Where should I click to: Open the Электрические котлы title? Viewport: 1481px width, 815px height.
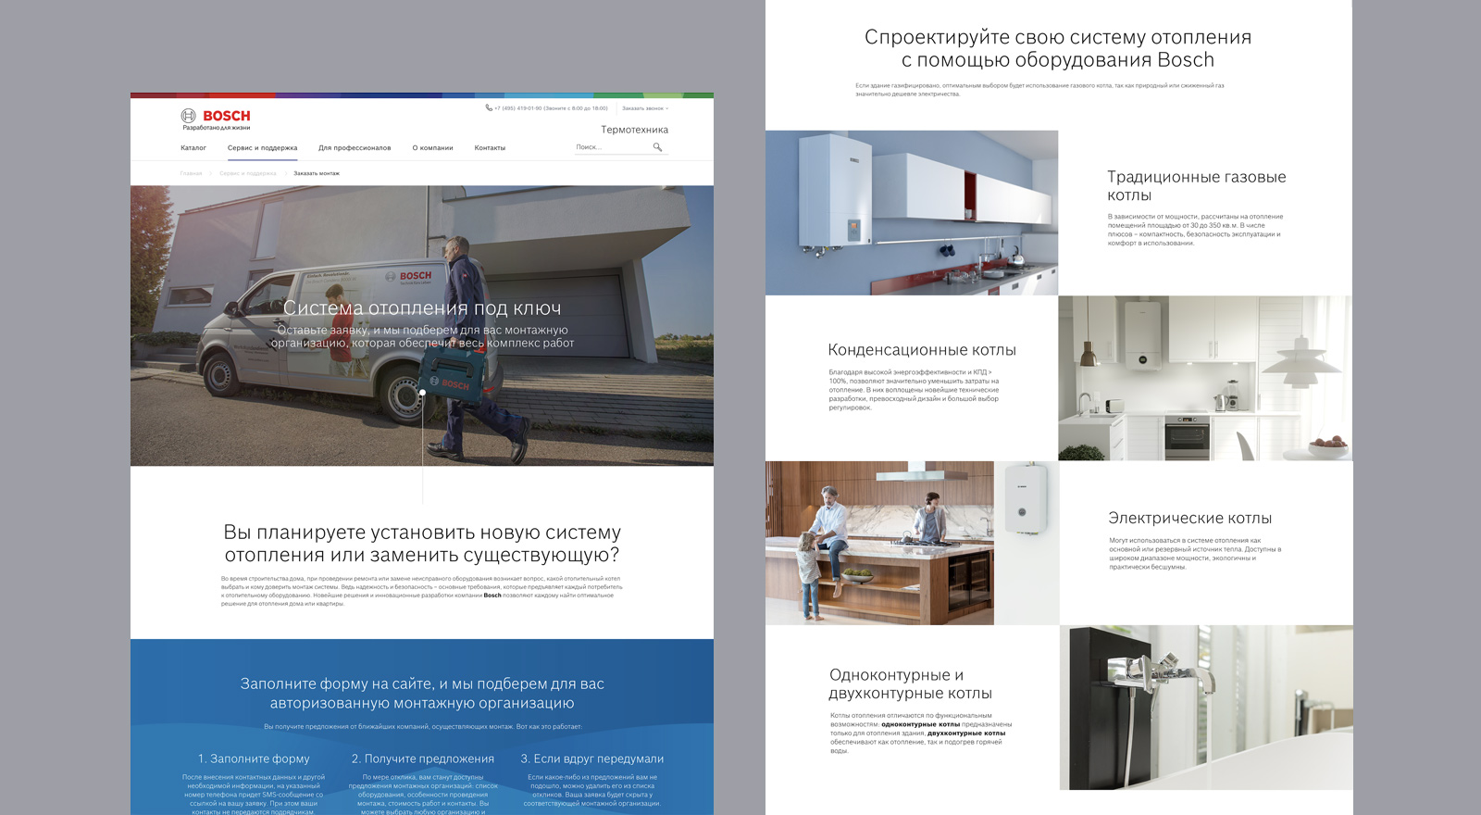coord(1190,519)
